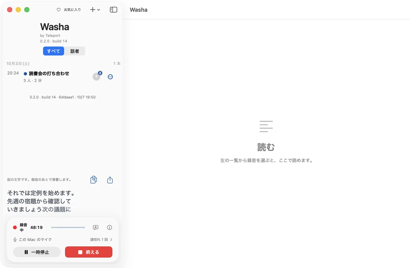Copy the live transcript text
This screenshot has width=410, height=268.
coord(94,180)
